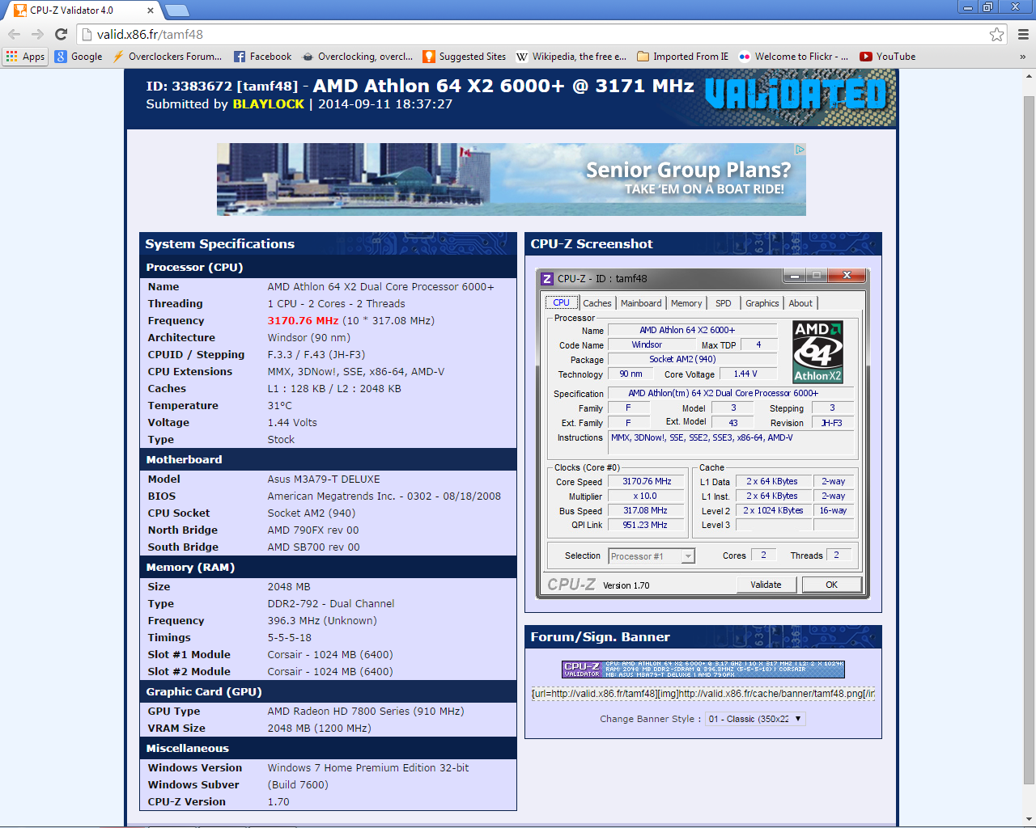Open the Facebook bookmark

pyautogui.click(x=262, y=57)
